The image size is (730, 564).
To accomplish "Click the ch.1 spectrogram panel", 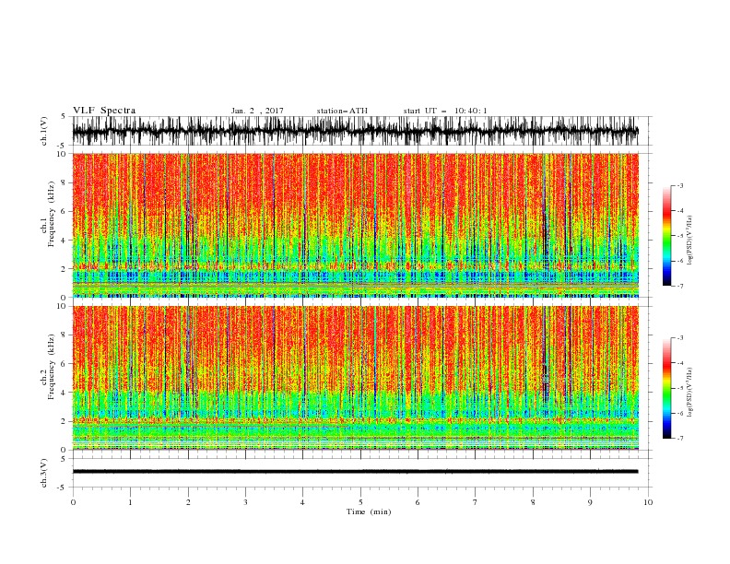I will pyautogui.click(x=355, y=225).
